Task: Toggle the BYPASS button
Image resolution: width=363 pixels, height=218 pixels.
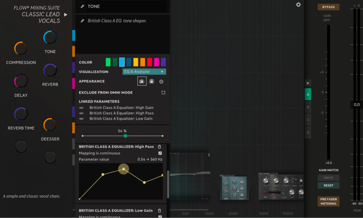Action: tap(329, 7)
